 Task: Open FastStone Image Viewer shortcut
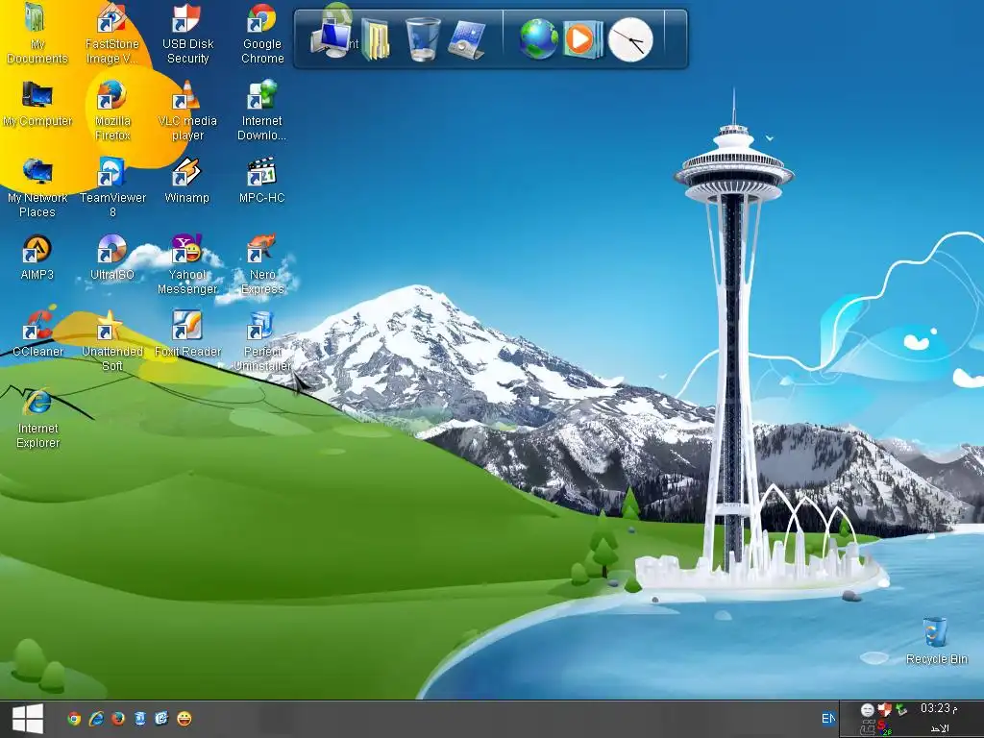(111, 33)
